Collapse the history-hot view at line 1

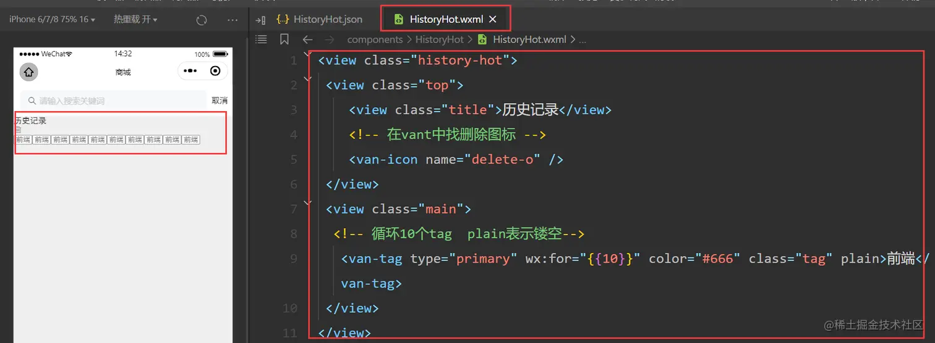pos(308,54)
